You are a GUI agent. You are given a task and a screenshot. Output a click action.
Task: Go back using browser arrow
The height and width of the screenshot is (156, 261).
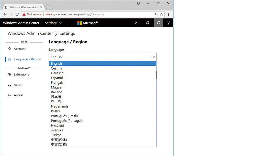click(5, 14)
